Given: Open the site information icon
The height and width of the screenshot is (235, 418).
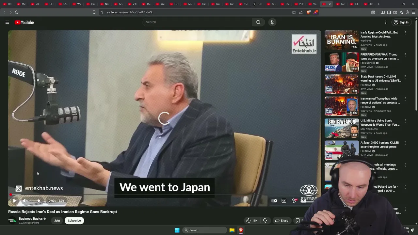Looking at the screenshot, I should (102, 12).
